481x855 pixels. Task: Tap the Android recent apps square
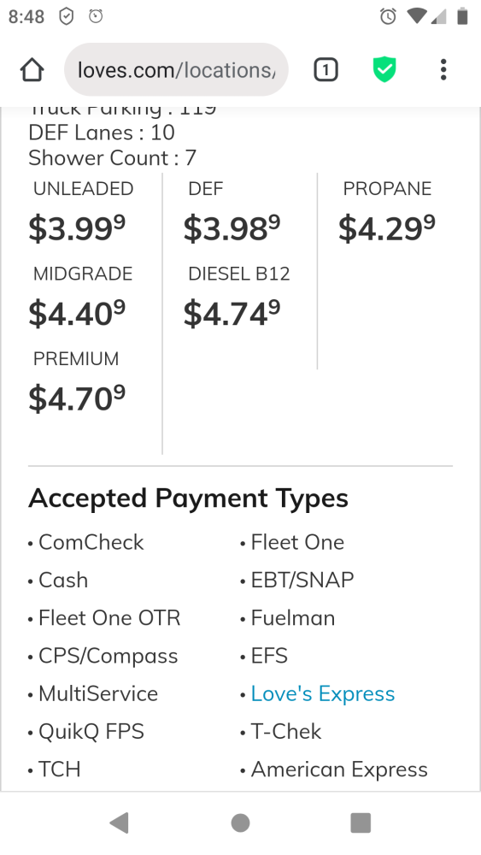click(x=361, y=823)
